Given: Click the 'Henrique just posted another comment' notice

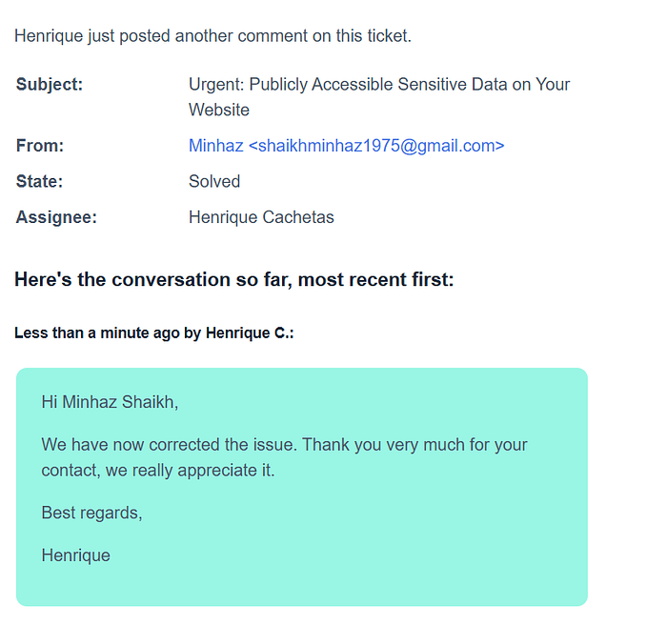Looking at the screenshot, I should (x=212, y=36).
